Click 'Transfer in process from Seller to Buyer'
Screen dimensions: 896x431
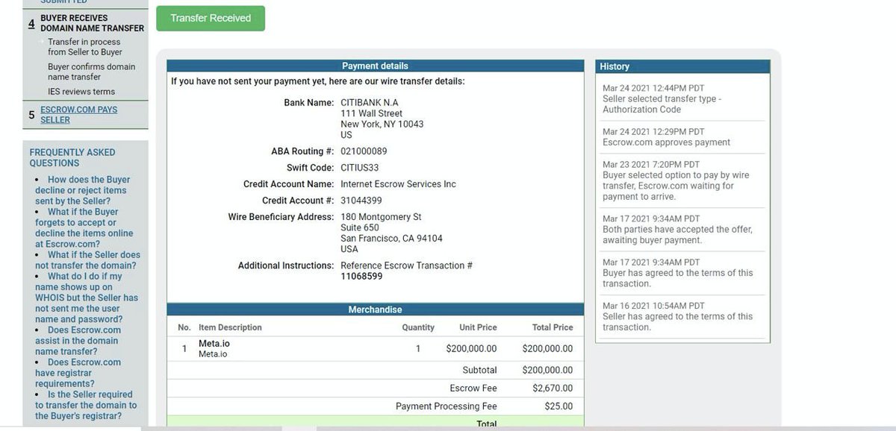85,47
